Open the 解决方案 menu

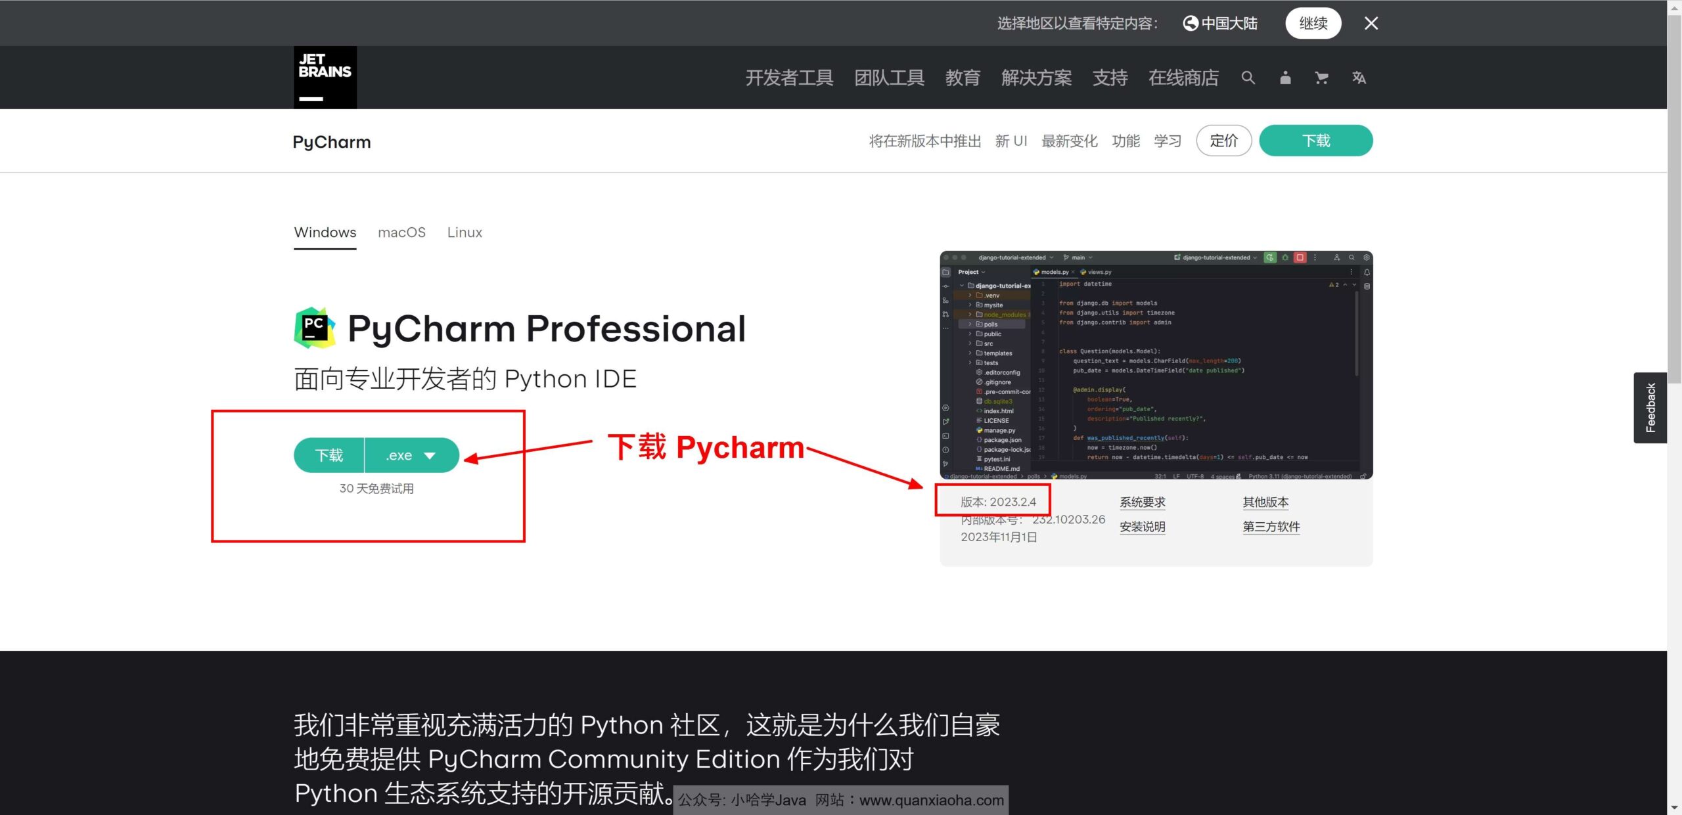point(1036,78)
